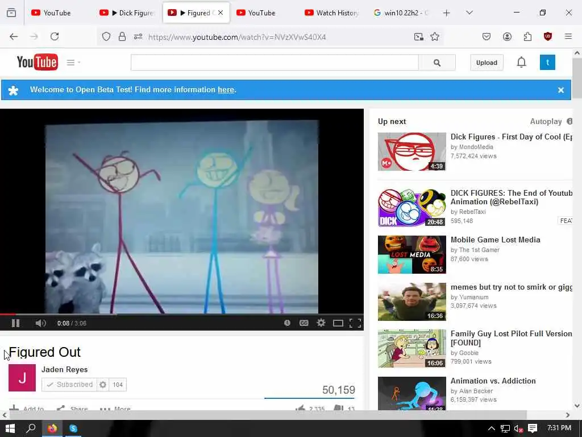Toggle the Subscribed button

tap(69, 385)
